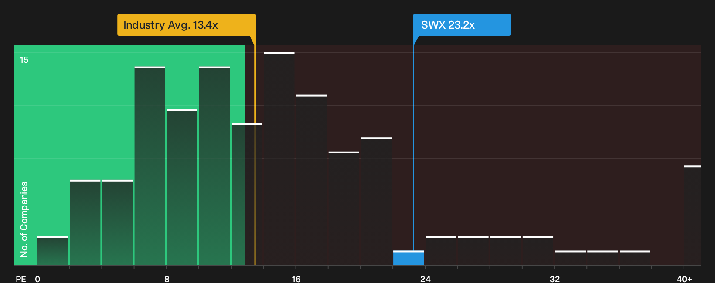Click the x-axis label 8
This screenshot has height=283, width=715.
[167, 279]
